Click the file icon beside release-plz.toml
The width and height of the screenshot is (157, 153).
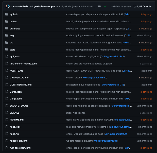pos(7,141)
